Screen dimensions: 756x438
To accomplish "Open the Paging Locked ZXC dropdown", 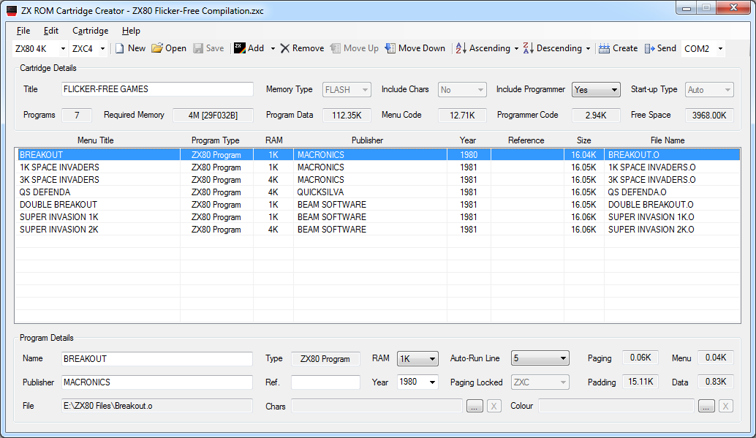I will pyautogui.click(x=540, y=382).
